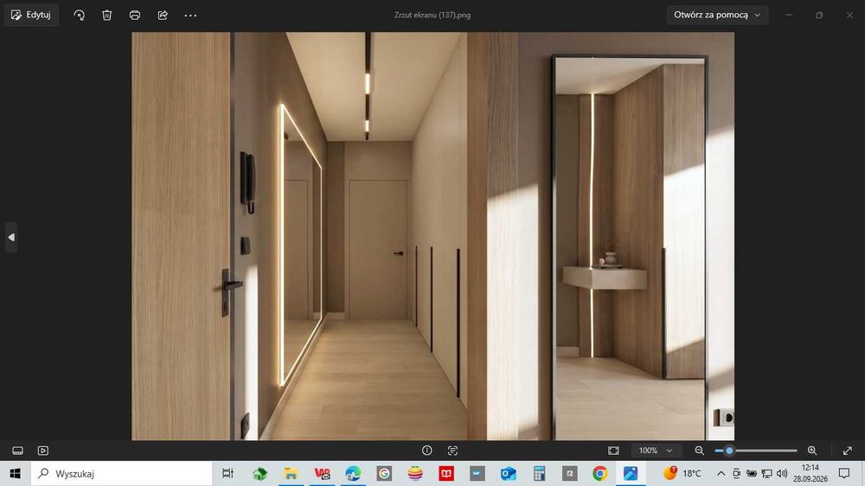This screenshot has height=486, width=865.
Task: Open Calculator from the taskbar
Action: tap(539, 473)
